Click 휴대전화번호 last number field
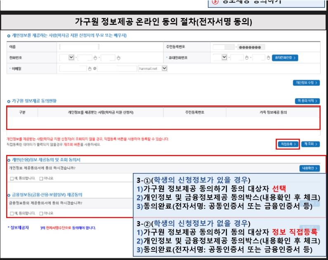328x260 pixels. tap(259, 57)
